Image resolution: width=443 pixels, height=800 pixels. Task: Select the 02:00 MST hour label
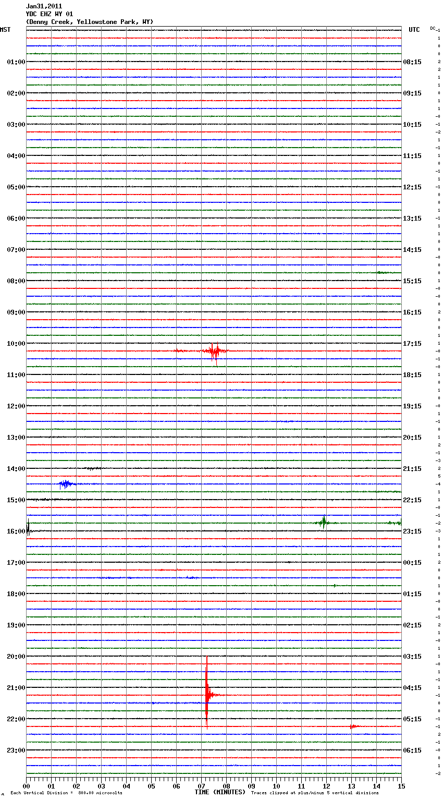[x=16, y=93]
